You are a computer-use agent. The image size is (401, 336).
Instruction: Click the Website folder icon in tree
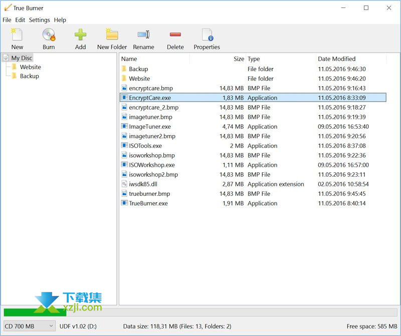15,67
